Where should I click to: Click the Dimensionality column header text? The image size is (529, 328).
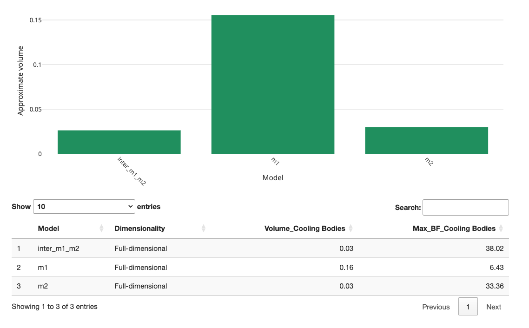[139, 228]
